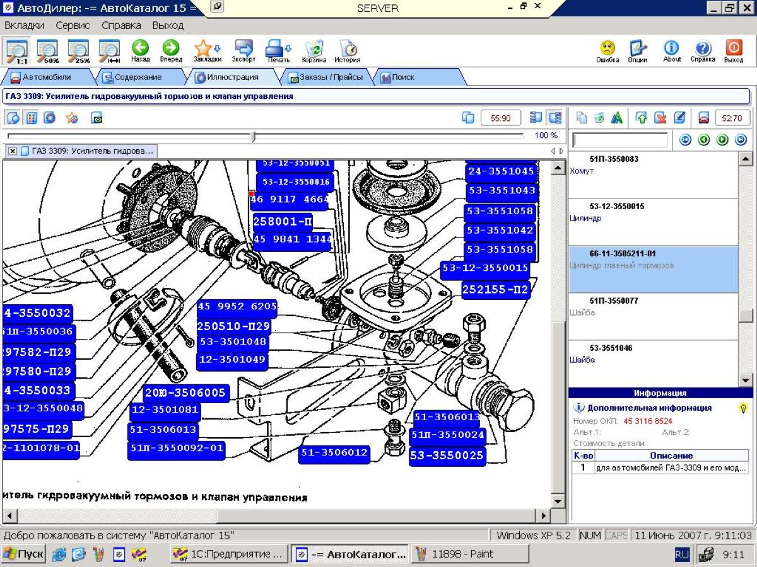Screen dimensions: 757x567
Task: Go to next part in list
Action: pos(722,140)
